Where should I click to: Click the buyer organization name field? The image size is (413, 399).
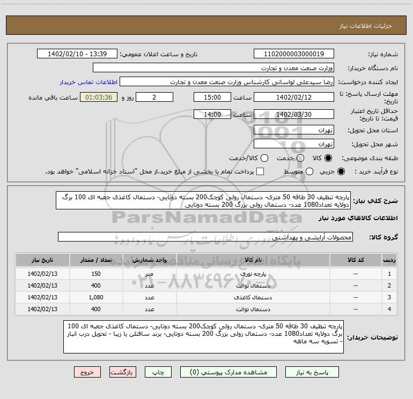tap(213, 68)
